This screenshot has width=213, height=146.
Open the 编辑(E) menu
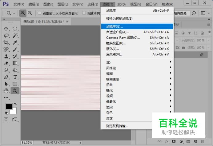pos(34,4)
